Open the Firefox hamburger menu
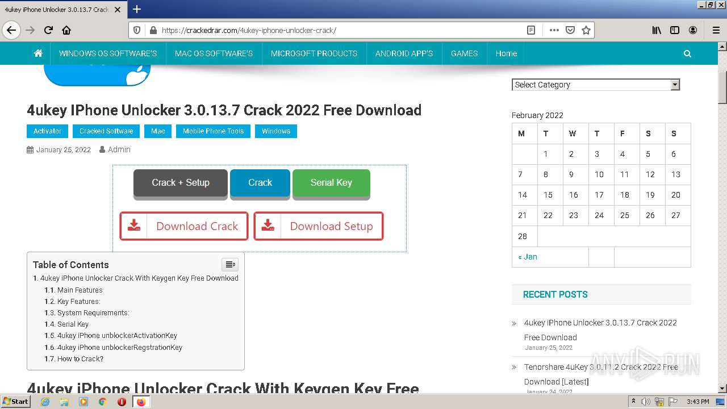Viewport: 727px width, 409px height. [716, 30]
